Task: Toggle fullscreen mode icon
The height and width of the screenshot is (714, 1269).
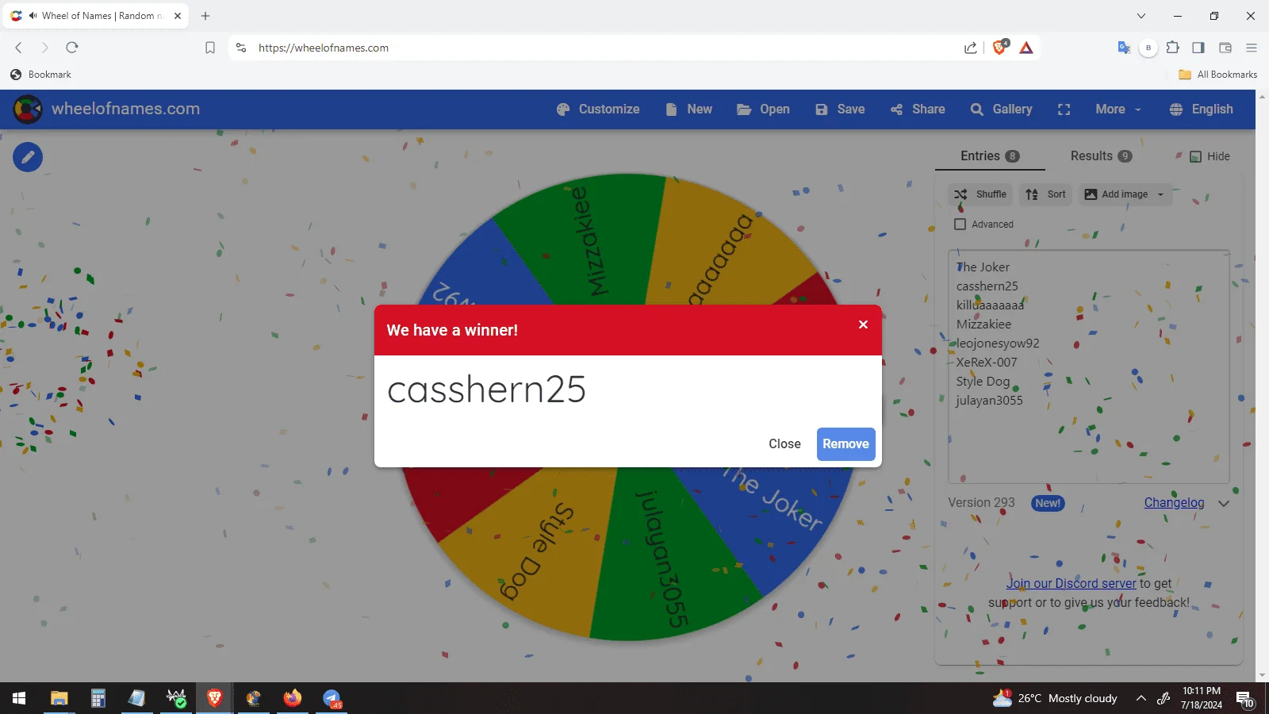Action: [x=1064, y=109]
